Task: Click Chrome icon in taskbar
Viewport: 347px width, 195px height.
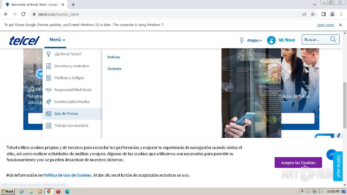Action: [x=49, y=191]
